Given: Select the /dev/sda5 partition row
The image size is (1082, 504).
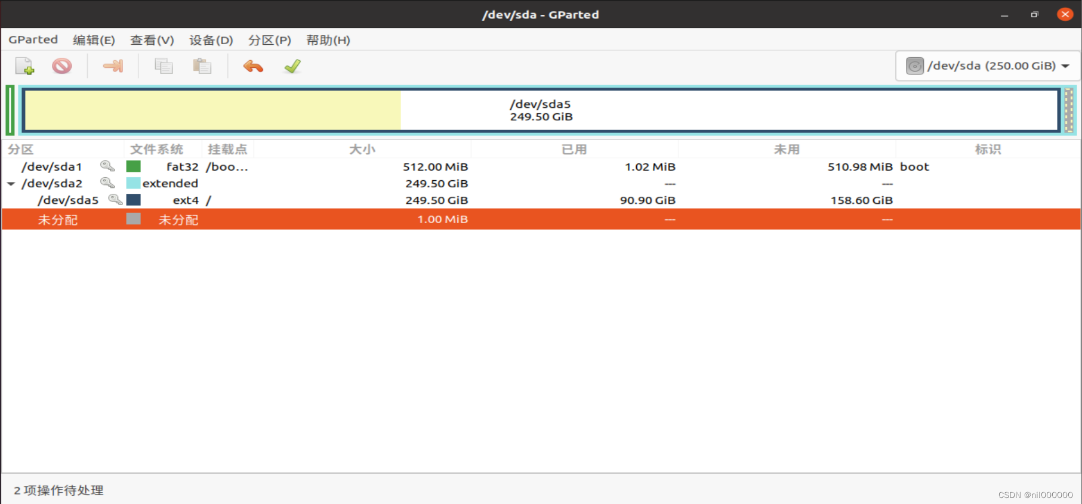Looking at the screenshot, I should pyautogui.click(x=541, y=200).
